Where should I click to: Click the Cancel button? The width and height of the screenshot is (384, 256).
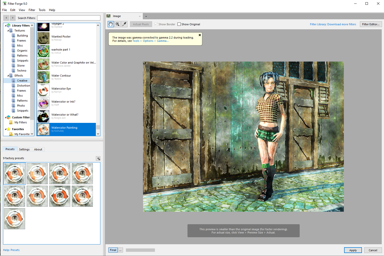(x=373, y=250)
